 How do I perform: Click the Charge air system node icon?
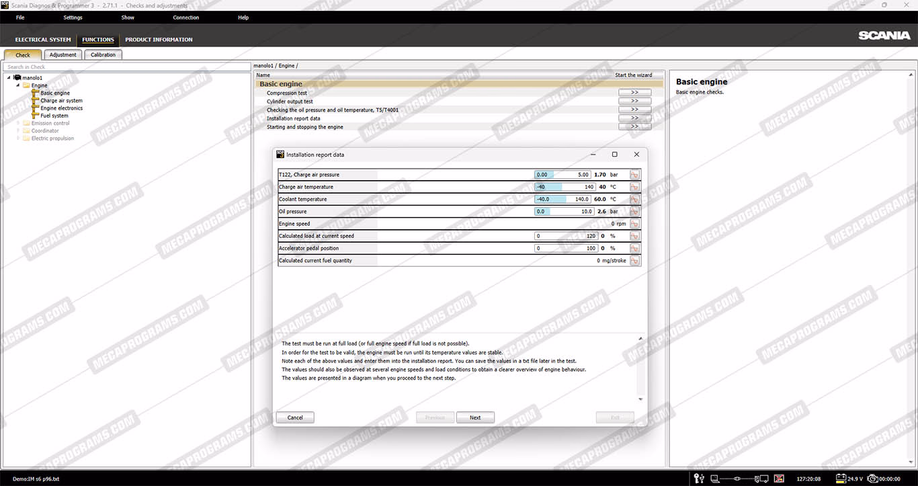click(36, 101)
